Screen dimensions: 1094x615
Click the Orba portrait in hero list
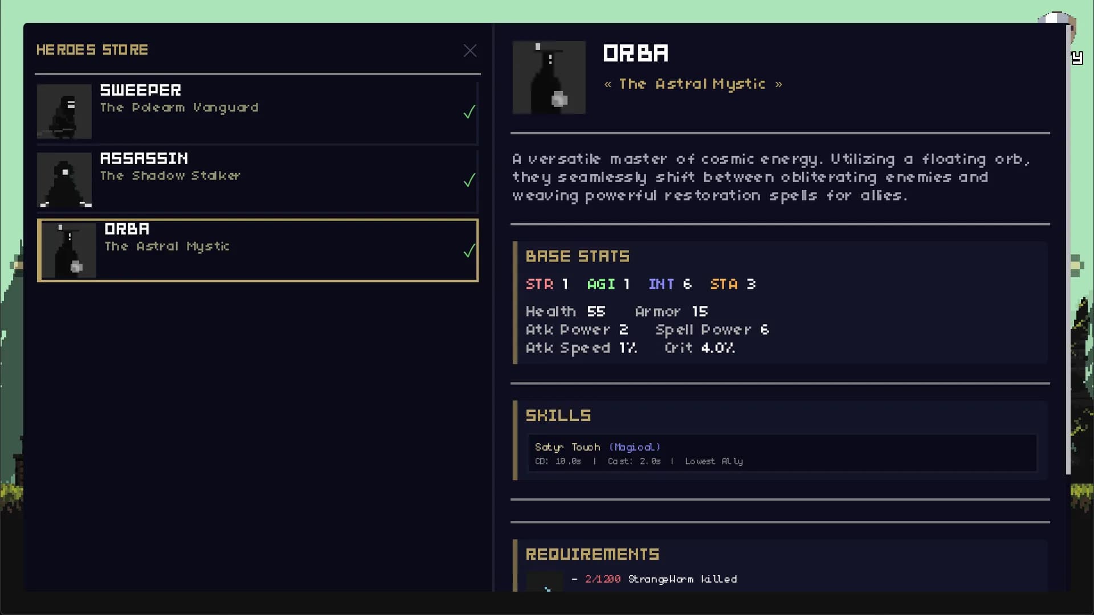pos(69,251)
